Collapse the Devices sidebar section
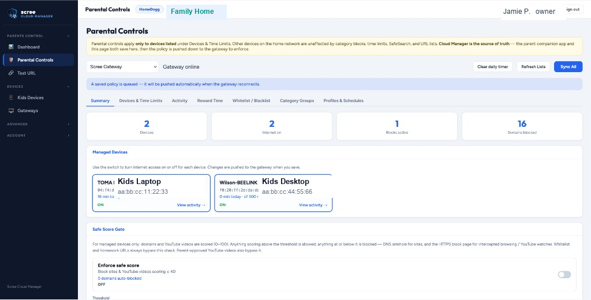Viewport: 591px width, 300px height. click(x=68, y=87)
